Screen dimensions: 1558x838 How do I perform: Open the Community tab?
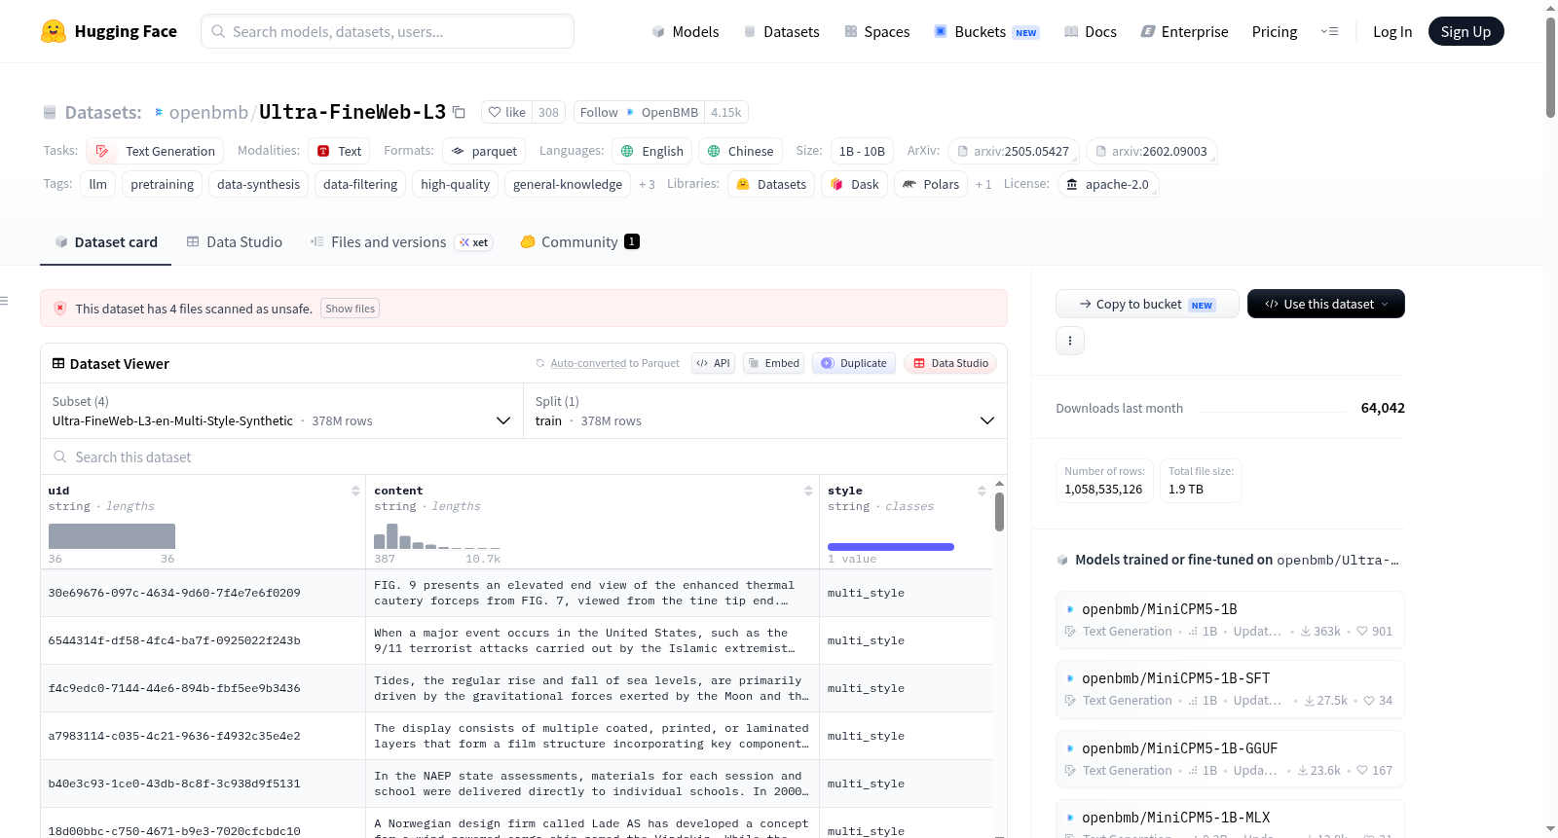click(579, 241)
